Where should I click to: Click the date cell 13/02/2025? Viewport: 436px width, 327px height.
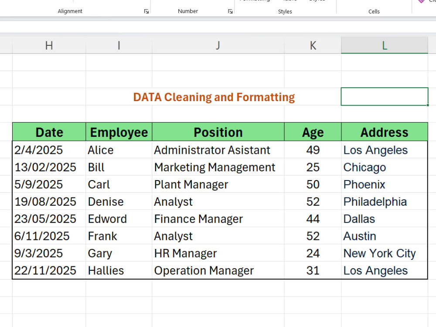coord(49,167)
